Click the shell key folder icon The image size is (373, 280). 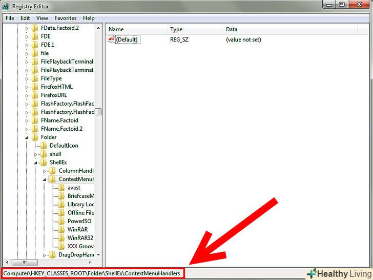(44, 154)
